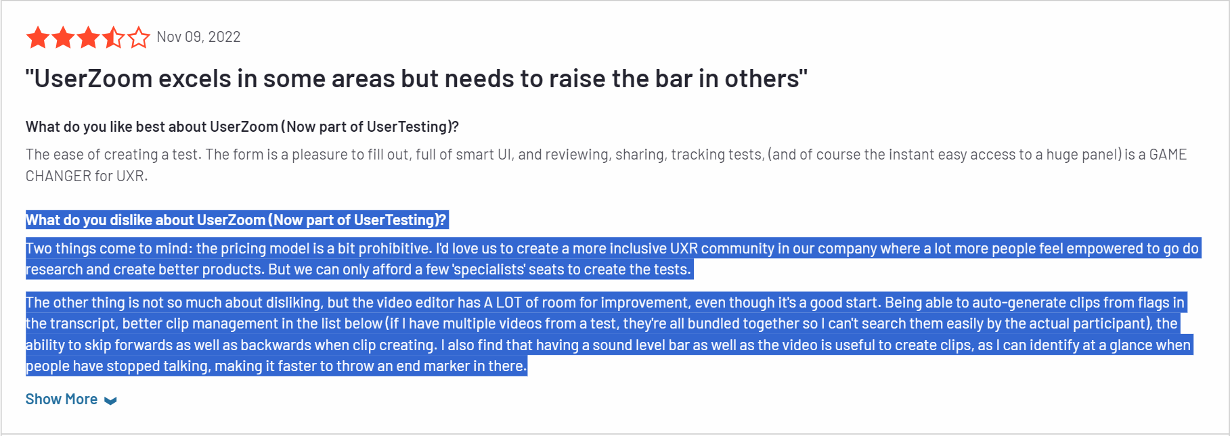The image size is (1230, 436).
Task: Click the highlighted "What do you dislike" heading
Action: pyautogui.click(x=236, y=220)
